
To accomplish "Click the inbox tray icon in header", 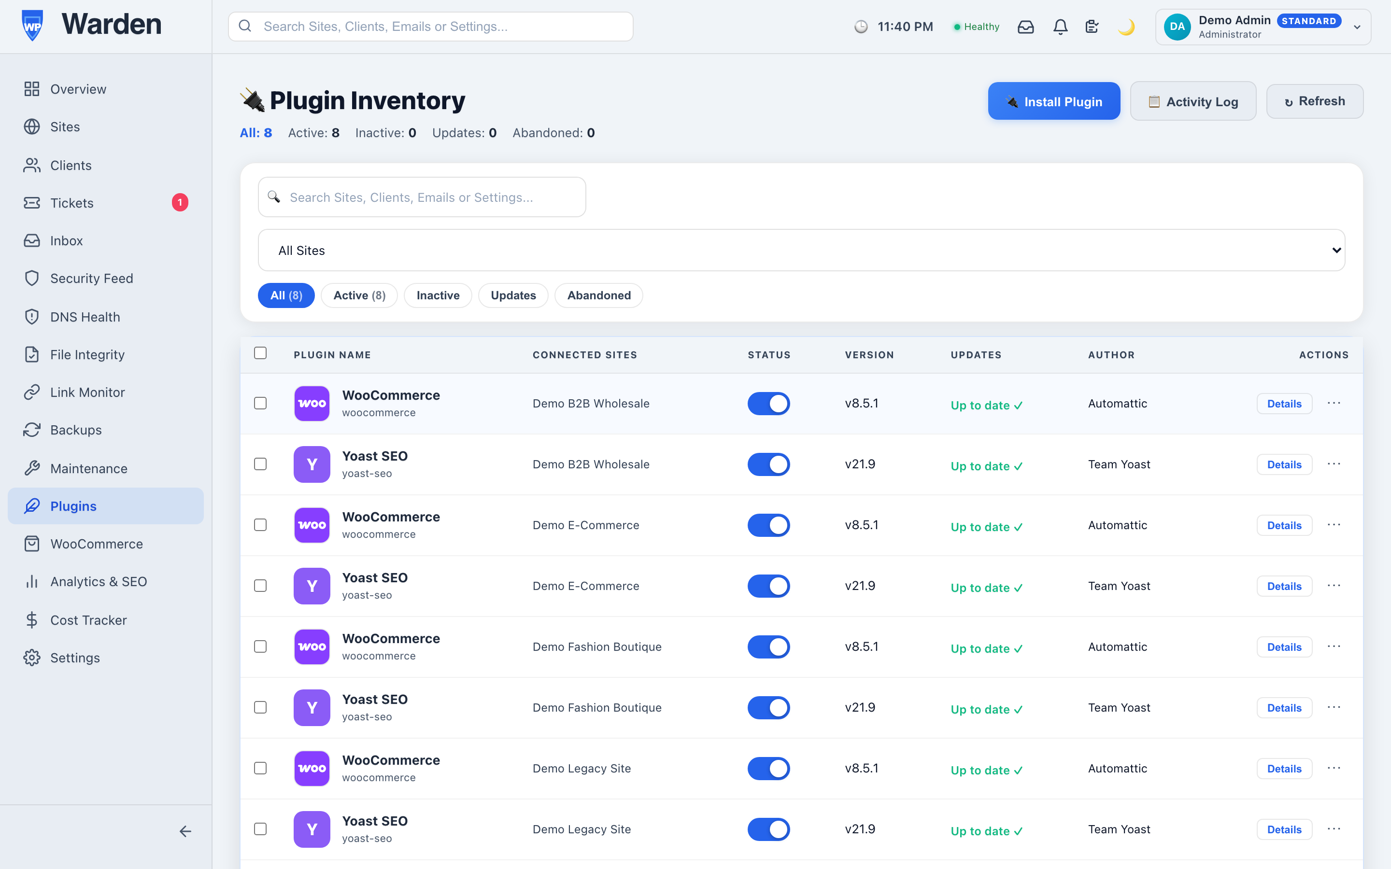I will [x=1025, y=27].
